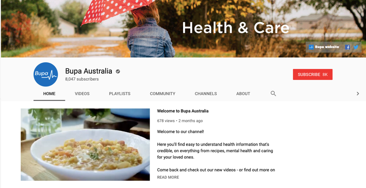Click the verified checkmark badge
Screen dimensions: 366x188
[x=118, y=71]
